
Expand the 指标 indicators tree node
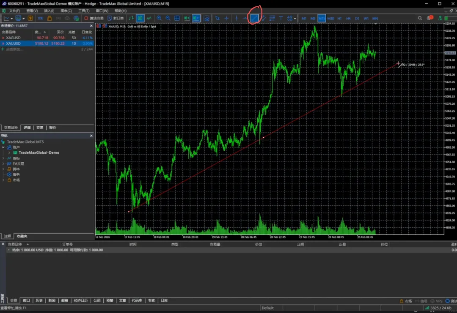coord(3,158)
